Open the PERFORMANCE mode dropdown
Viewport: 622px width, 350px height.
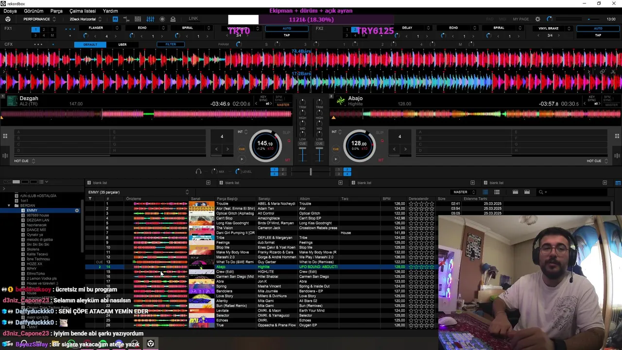(39, 19)
